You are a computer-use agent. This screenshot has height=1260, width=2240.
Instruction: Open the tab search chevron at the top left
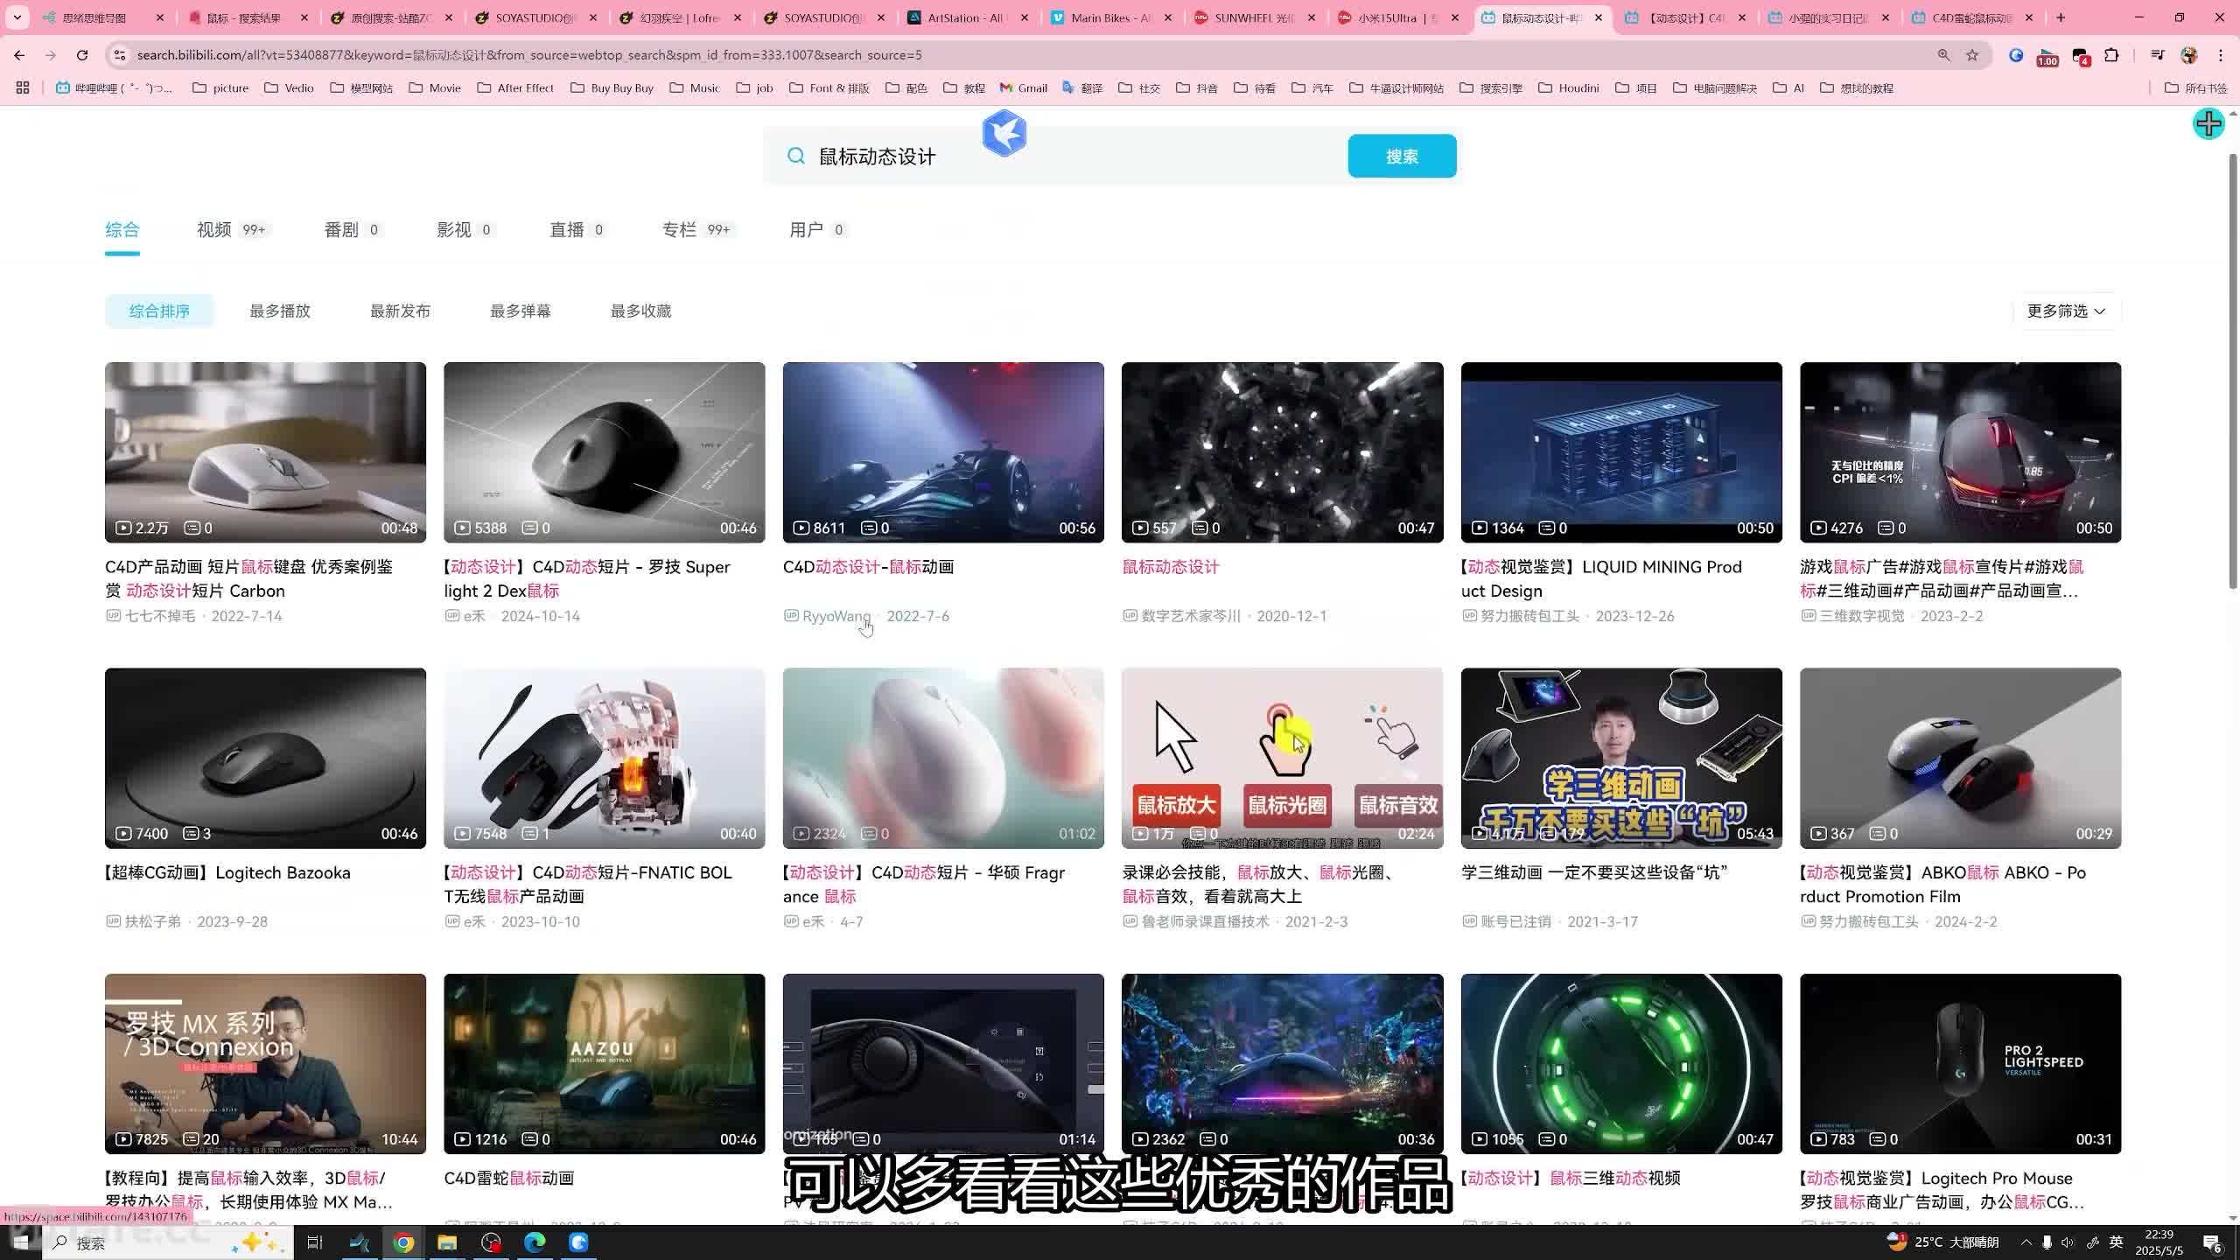click(x=17, y=17)
